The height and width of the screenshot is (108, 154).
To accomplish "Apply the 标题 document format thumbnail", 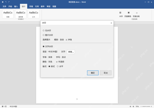I will coord(8,14).
